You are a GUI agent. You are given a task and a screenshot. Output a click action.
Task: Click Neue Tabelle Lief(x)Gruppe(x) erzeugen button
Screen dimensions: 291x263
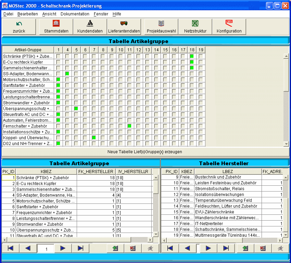coord(144,152)
